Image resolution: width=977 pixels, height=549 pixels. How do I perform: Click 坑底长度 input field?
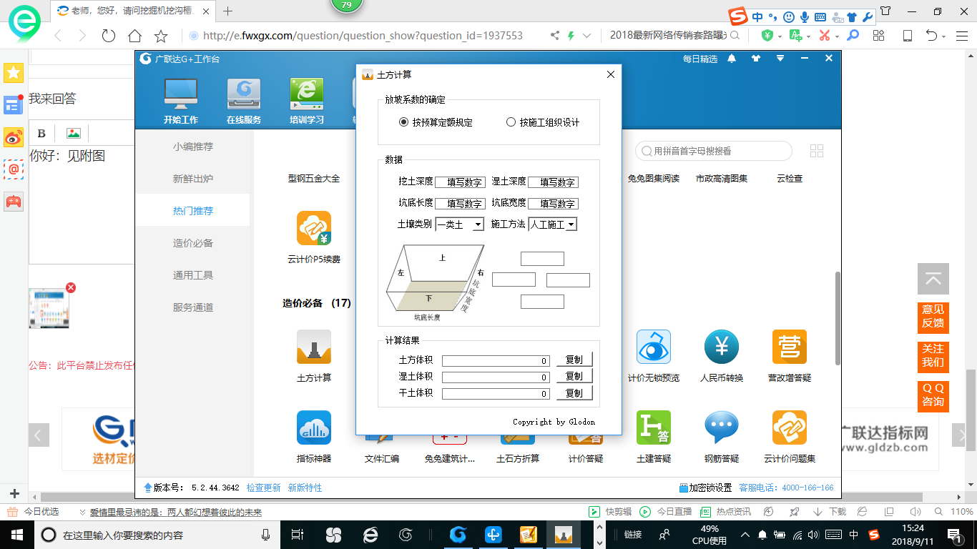coord(460,204)
